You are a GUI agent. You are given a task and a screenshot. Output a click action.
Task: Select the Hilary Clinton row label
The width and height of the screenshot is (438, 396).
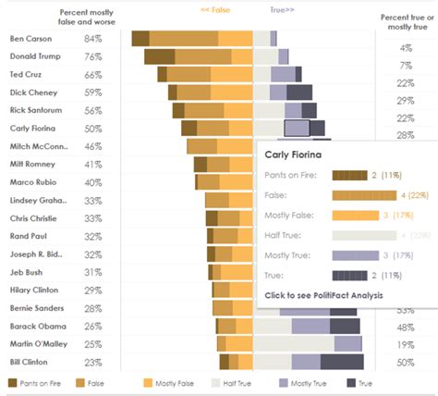pyautogui.click(x=34, y=291)
